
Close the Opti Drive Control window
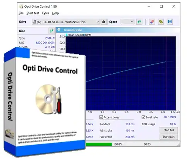coord(174,6)
